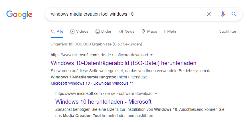Expand the first result's URL dropdown arrow
The width and height of the screenshot is (247, 125).
click(151, 55)
